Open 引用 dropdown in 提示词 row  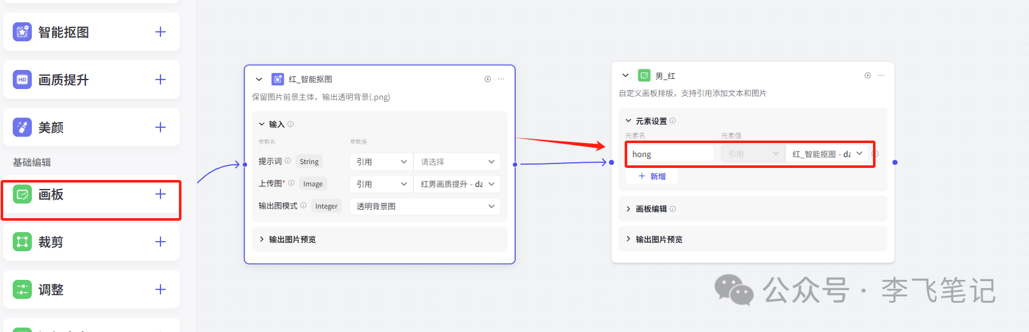pyautogui.click(x=381, y=162)
